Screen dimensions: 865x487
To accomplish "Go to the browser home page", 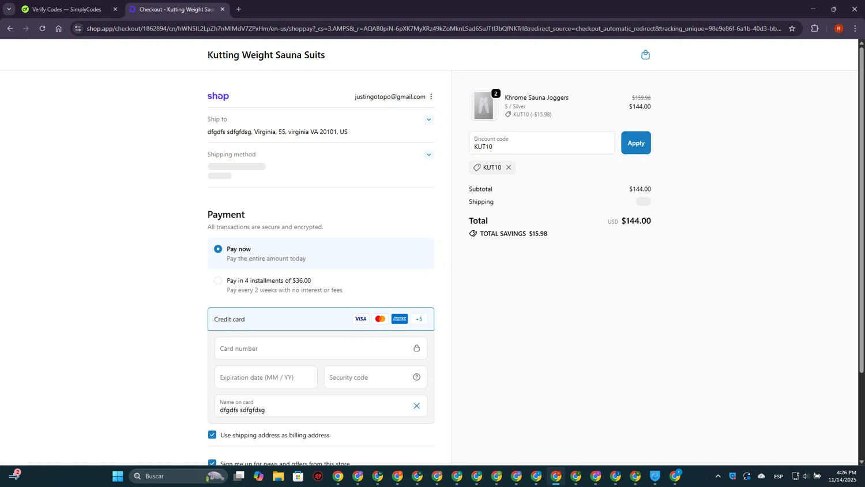I will (58, 28).
